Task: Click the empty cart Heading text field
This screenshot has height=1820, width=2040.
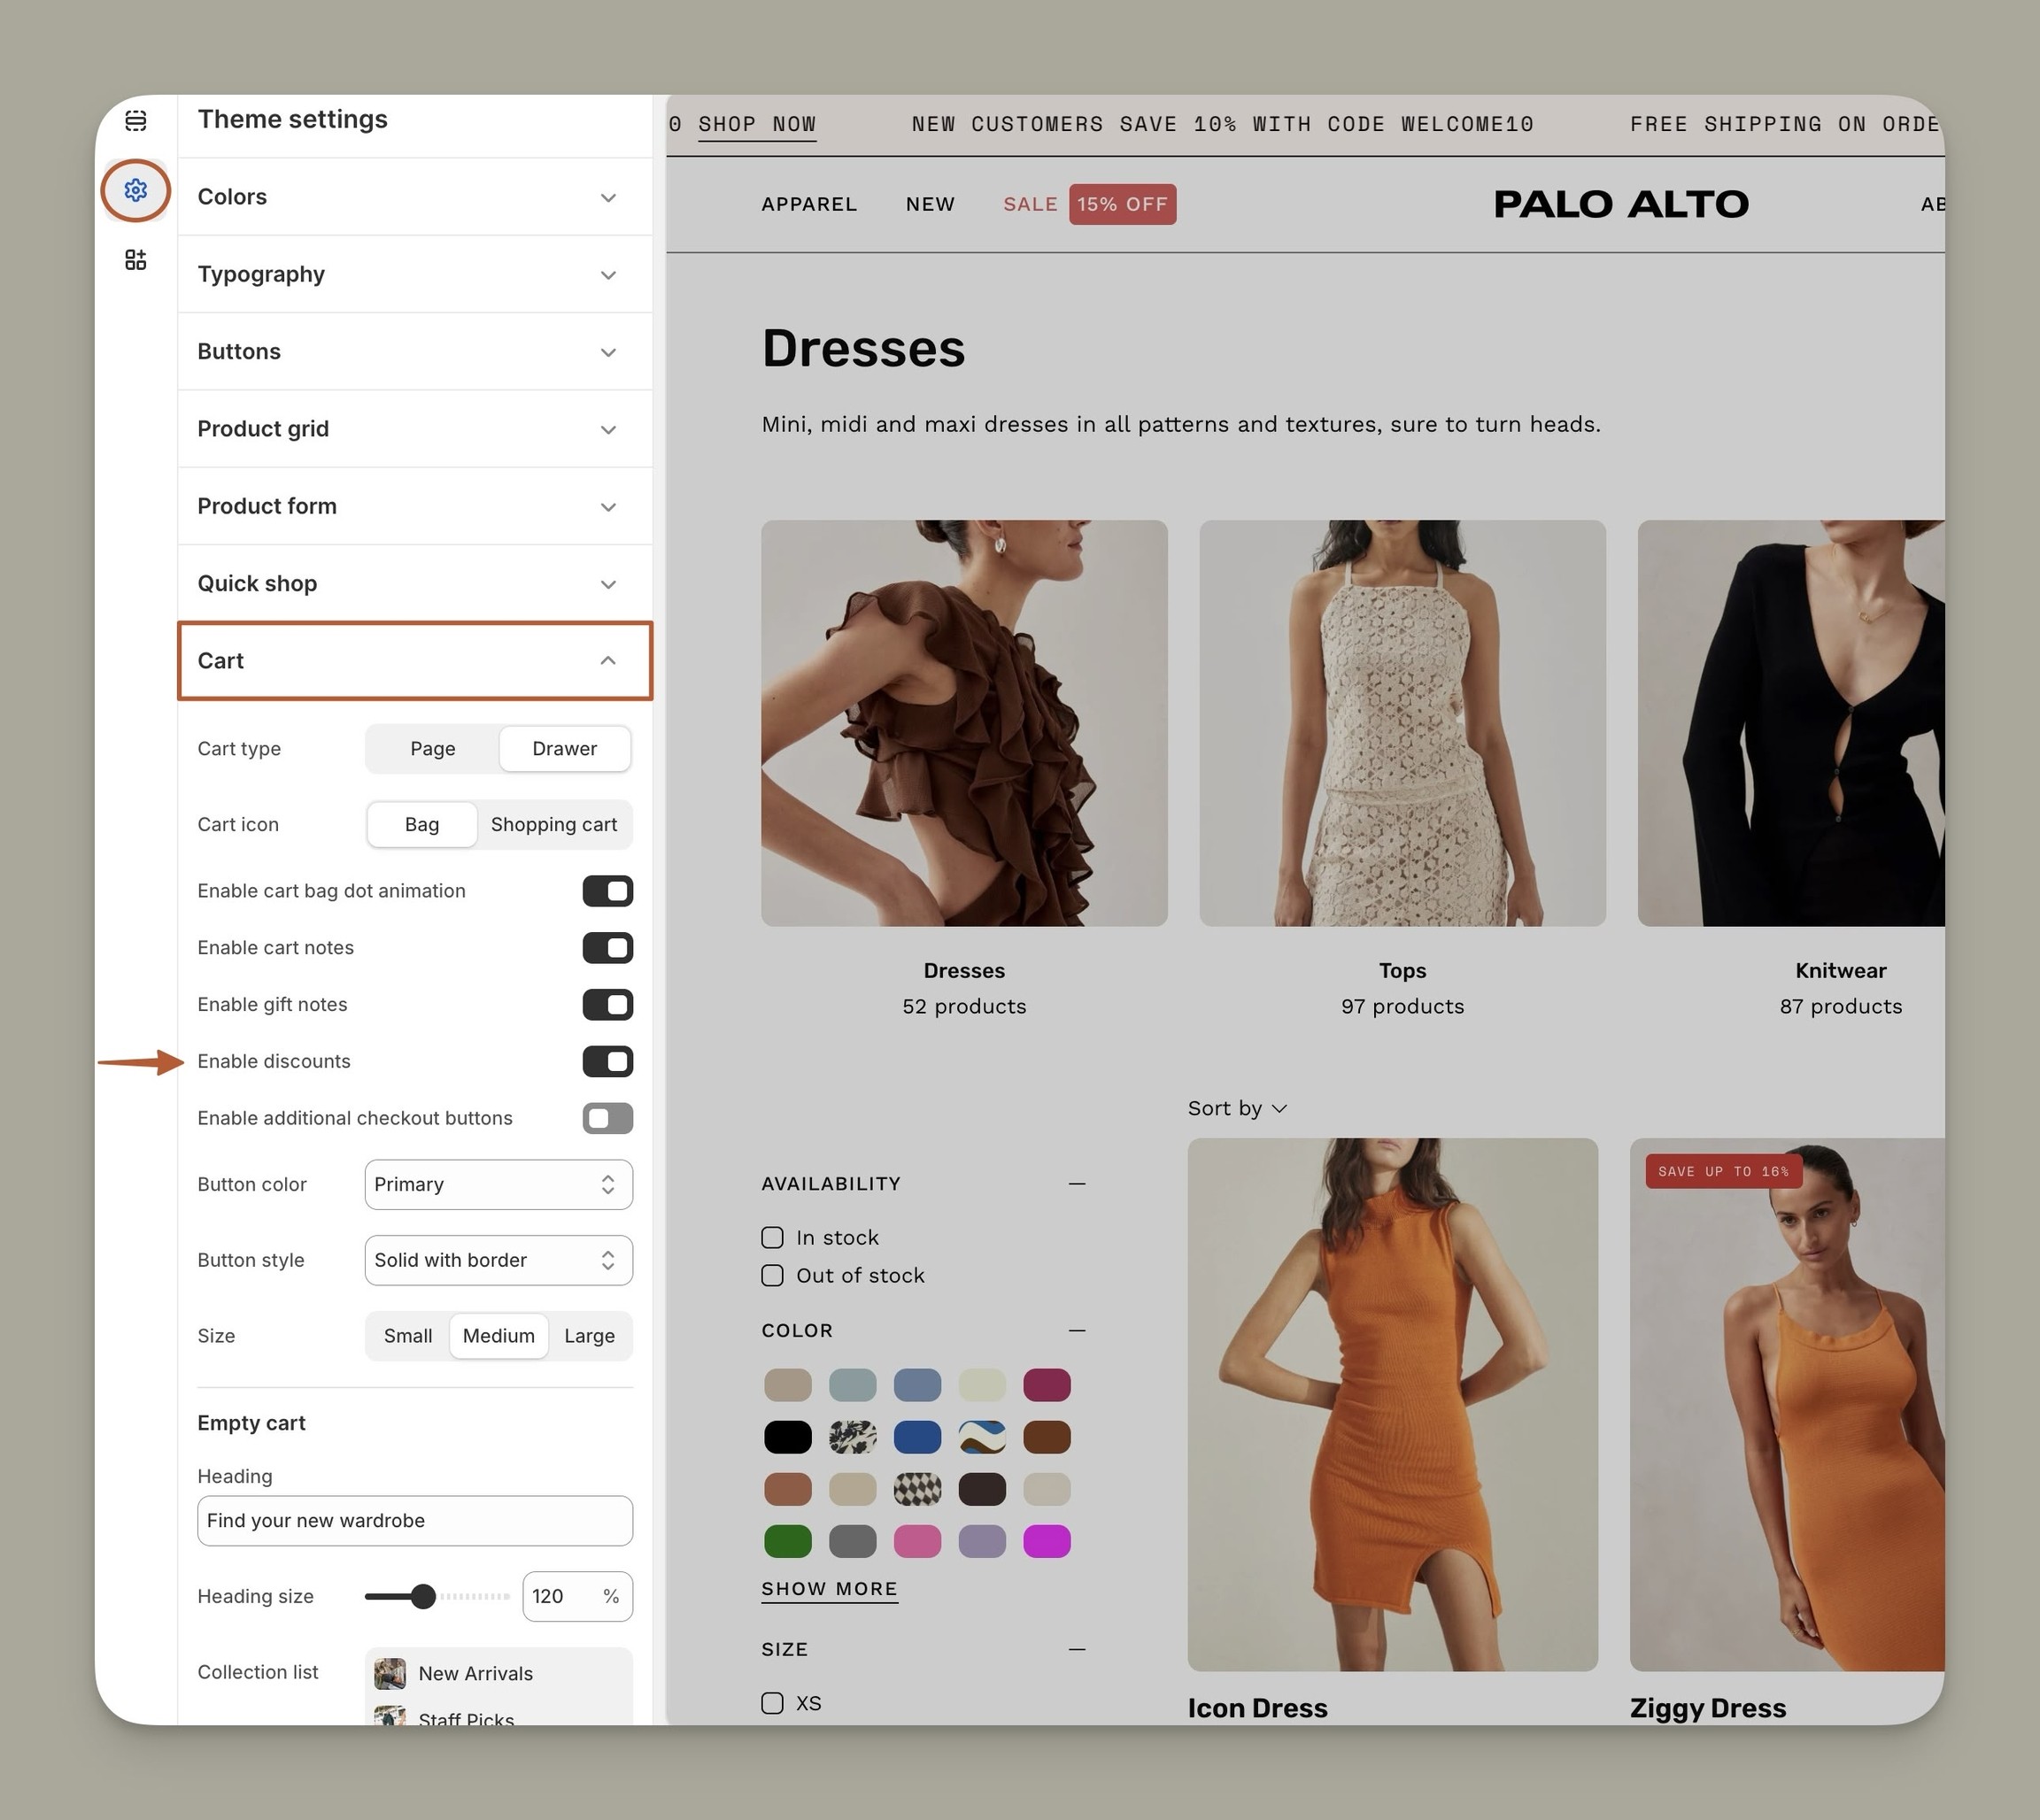Action: 414,1520
